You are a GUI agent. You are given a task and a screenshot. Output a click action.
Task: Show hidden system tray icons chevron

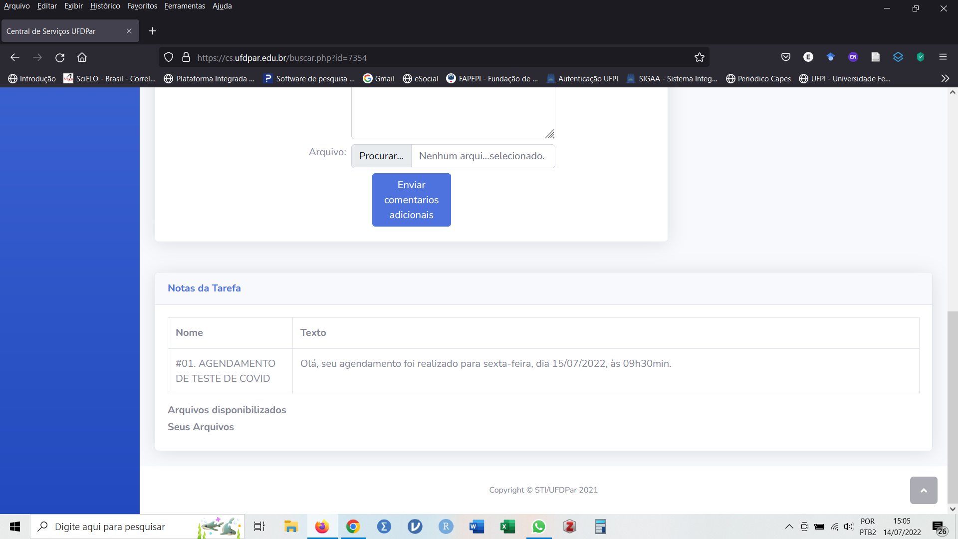(x=789, y=527)
